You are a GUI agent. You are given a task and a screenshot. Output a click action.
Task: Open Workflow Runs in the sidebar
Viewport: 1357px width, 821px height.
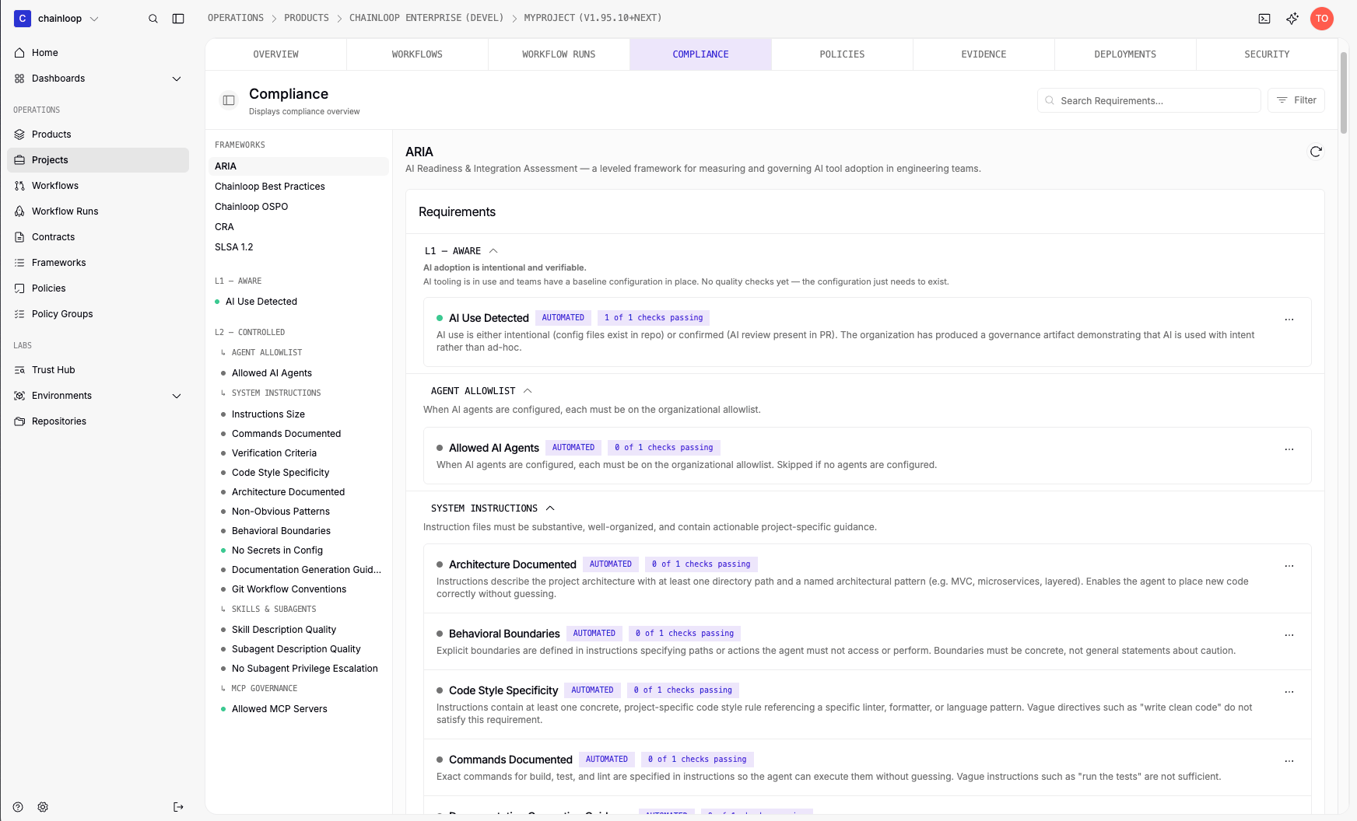(98, 211)
